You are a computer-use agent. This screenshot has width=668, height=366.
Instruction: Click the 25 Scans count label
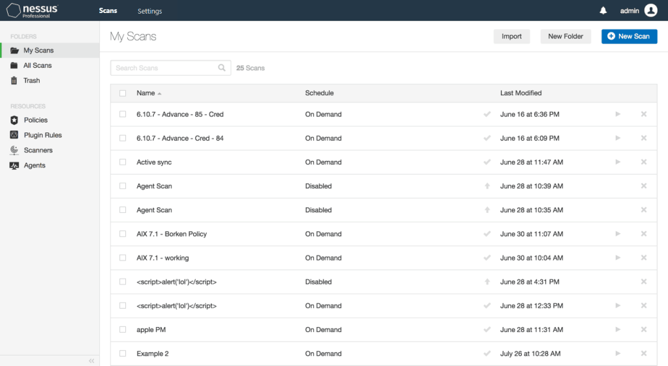[250, 68]
